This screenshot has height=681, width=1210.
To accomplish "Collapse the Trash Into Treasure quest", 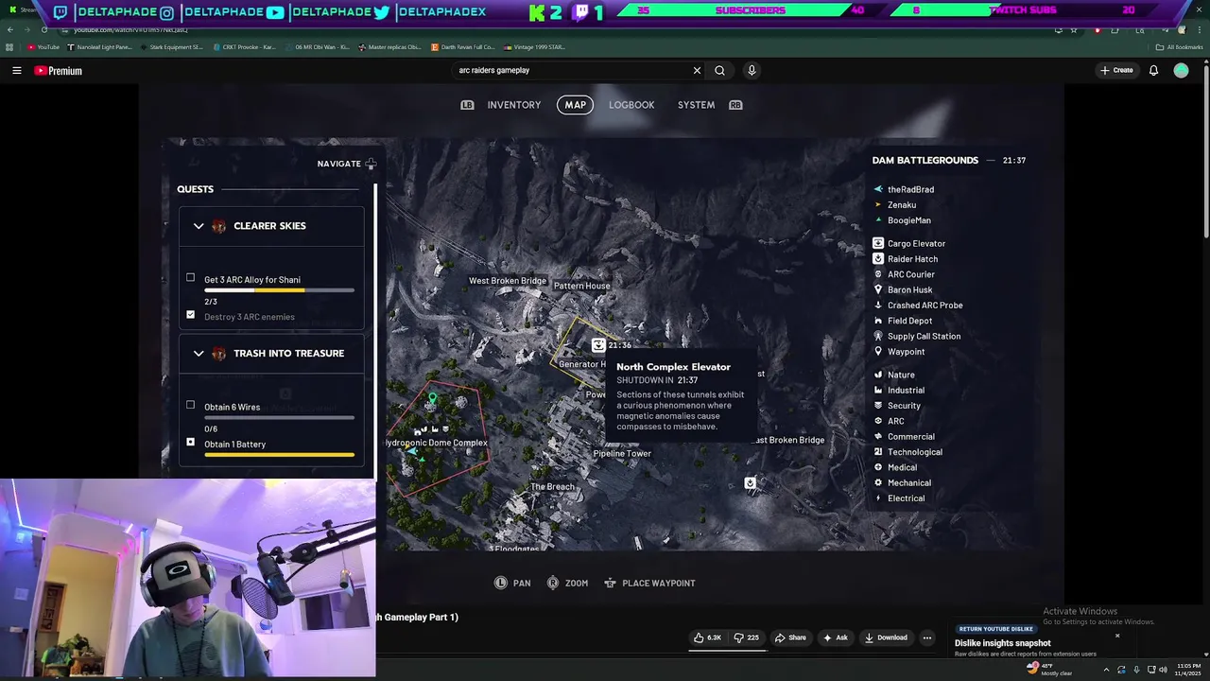I will click(199, 354).
